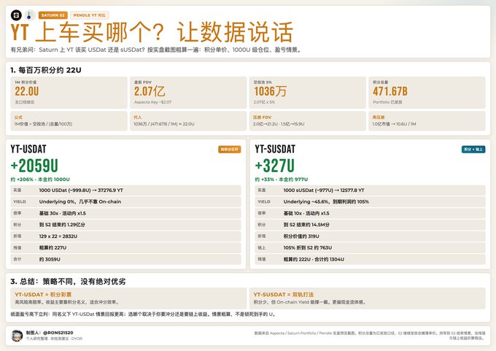
Task: Click the blue Pendle logo icon
Action: (x=30, y=15)
